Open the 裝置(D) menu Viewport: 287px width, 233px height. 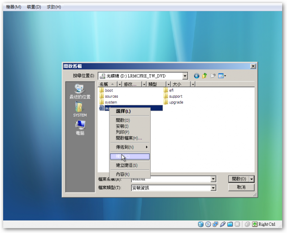[x=34, y=7]
